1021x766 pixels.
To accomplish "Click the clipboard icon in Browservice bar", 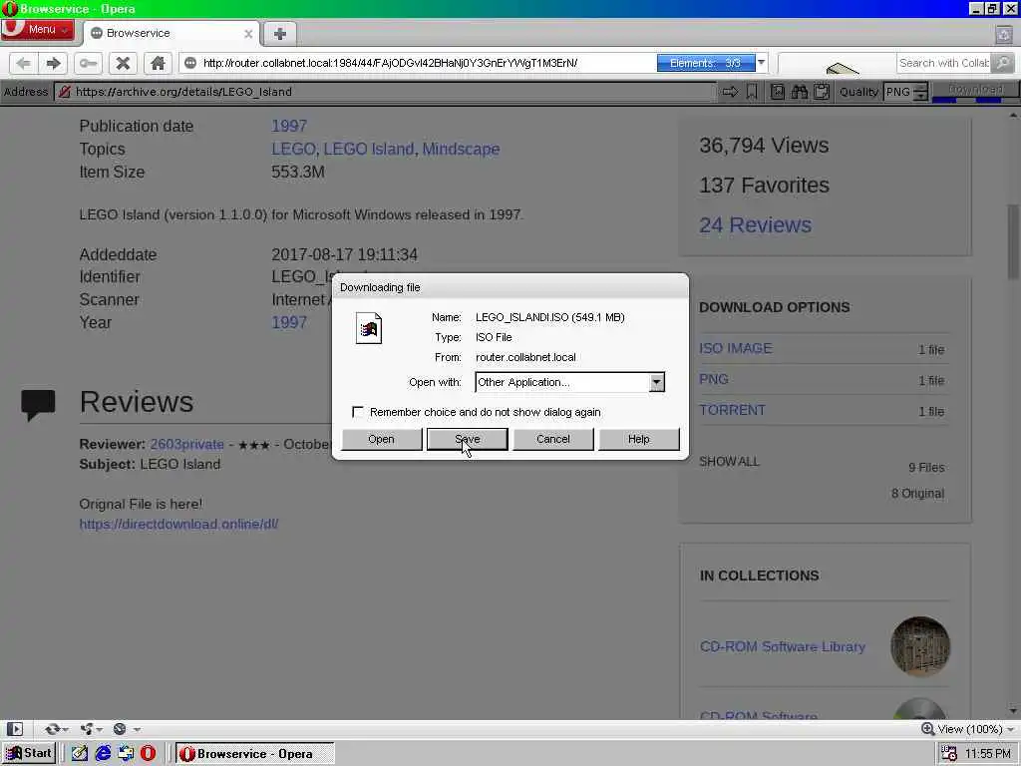I will (x=822, y=92).
